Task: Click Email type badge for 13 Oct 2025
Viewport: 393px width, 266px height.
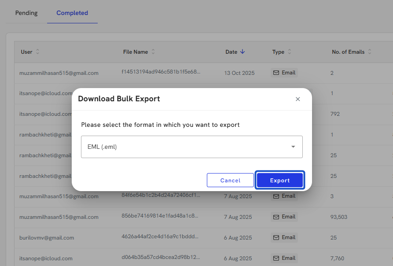Action: click(284, 73)
